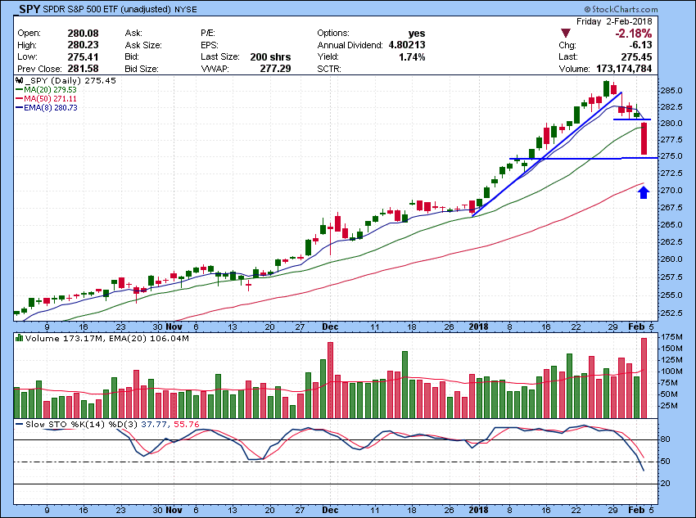This screenshot has height=518, width=696.
Task: Click the 262.5 price axis label
Action: pyautogui.click(x=671, y=242)
